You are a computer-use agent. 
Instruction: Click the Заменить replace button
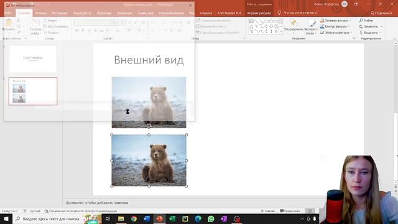(x=369, y=26)
